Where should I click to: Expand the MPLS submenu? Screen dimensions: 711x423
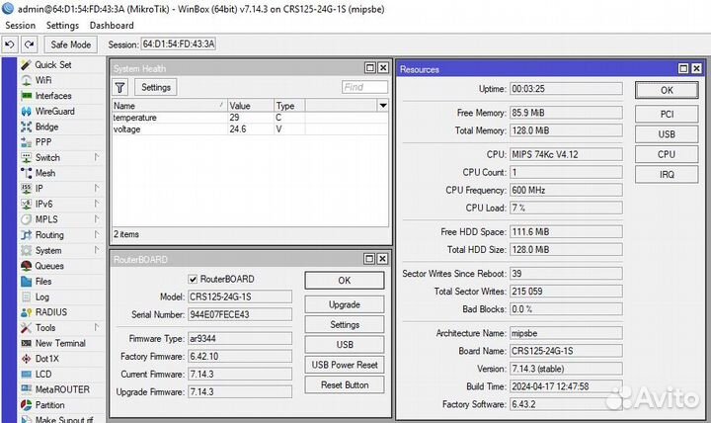97,218
